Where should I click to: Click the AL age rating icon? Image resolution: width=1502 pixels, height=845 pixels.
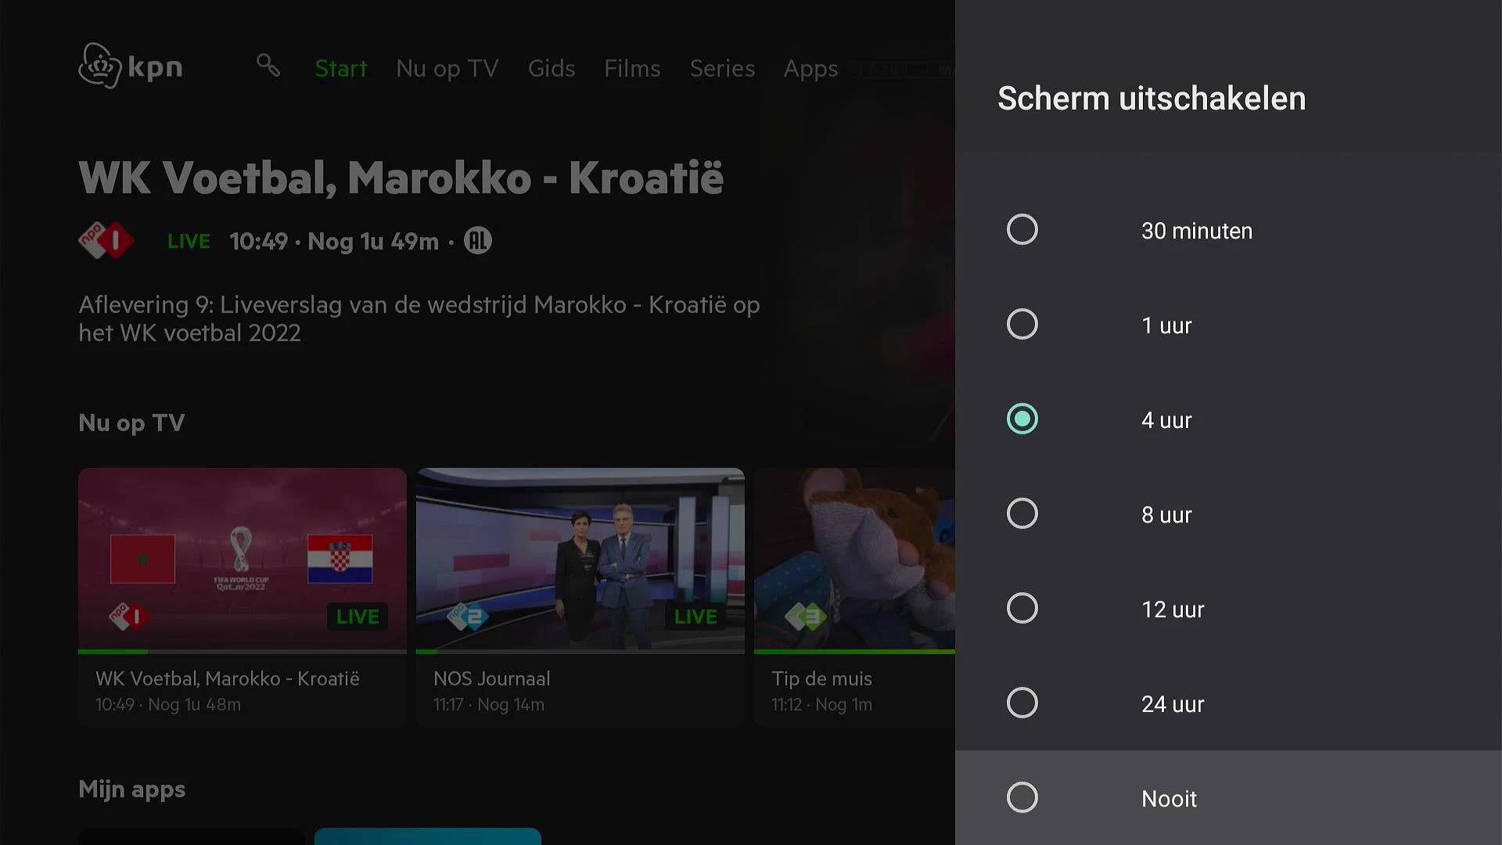478,241
